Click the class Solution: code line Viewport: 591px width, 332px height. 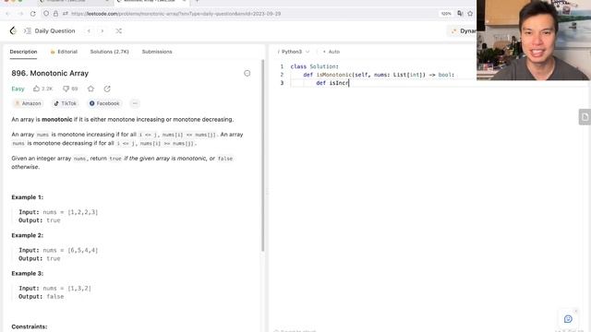coord(314,66)
